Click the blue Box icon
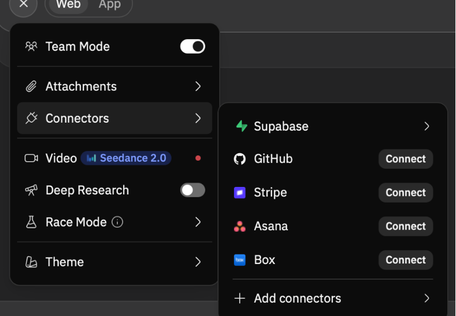456x316 pixels. pos(239,260)
